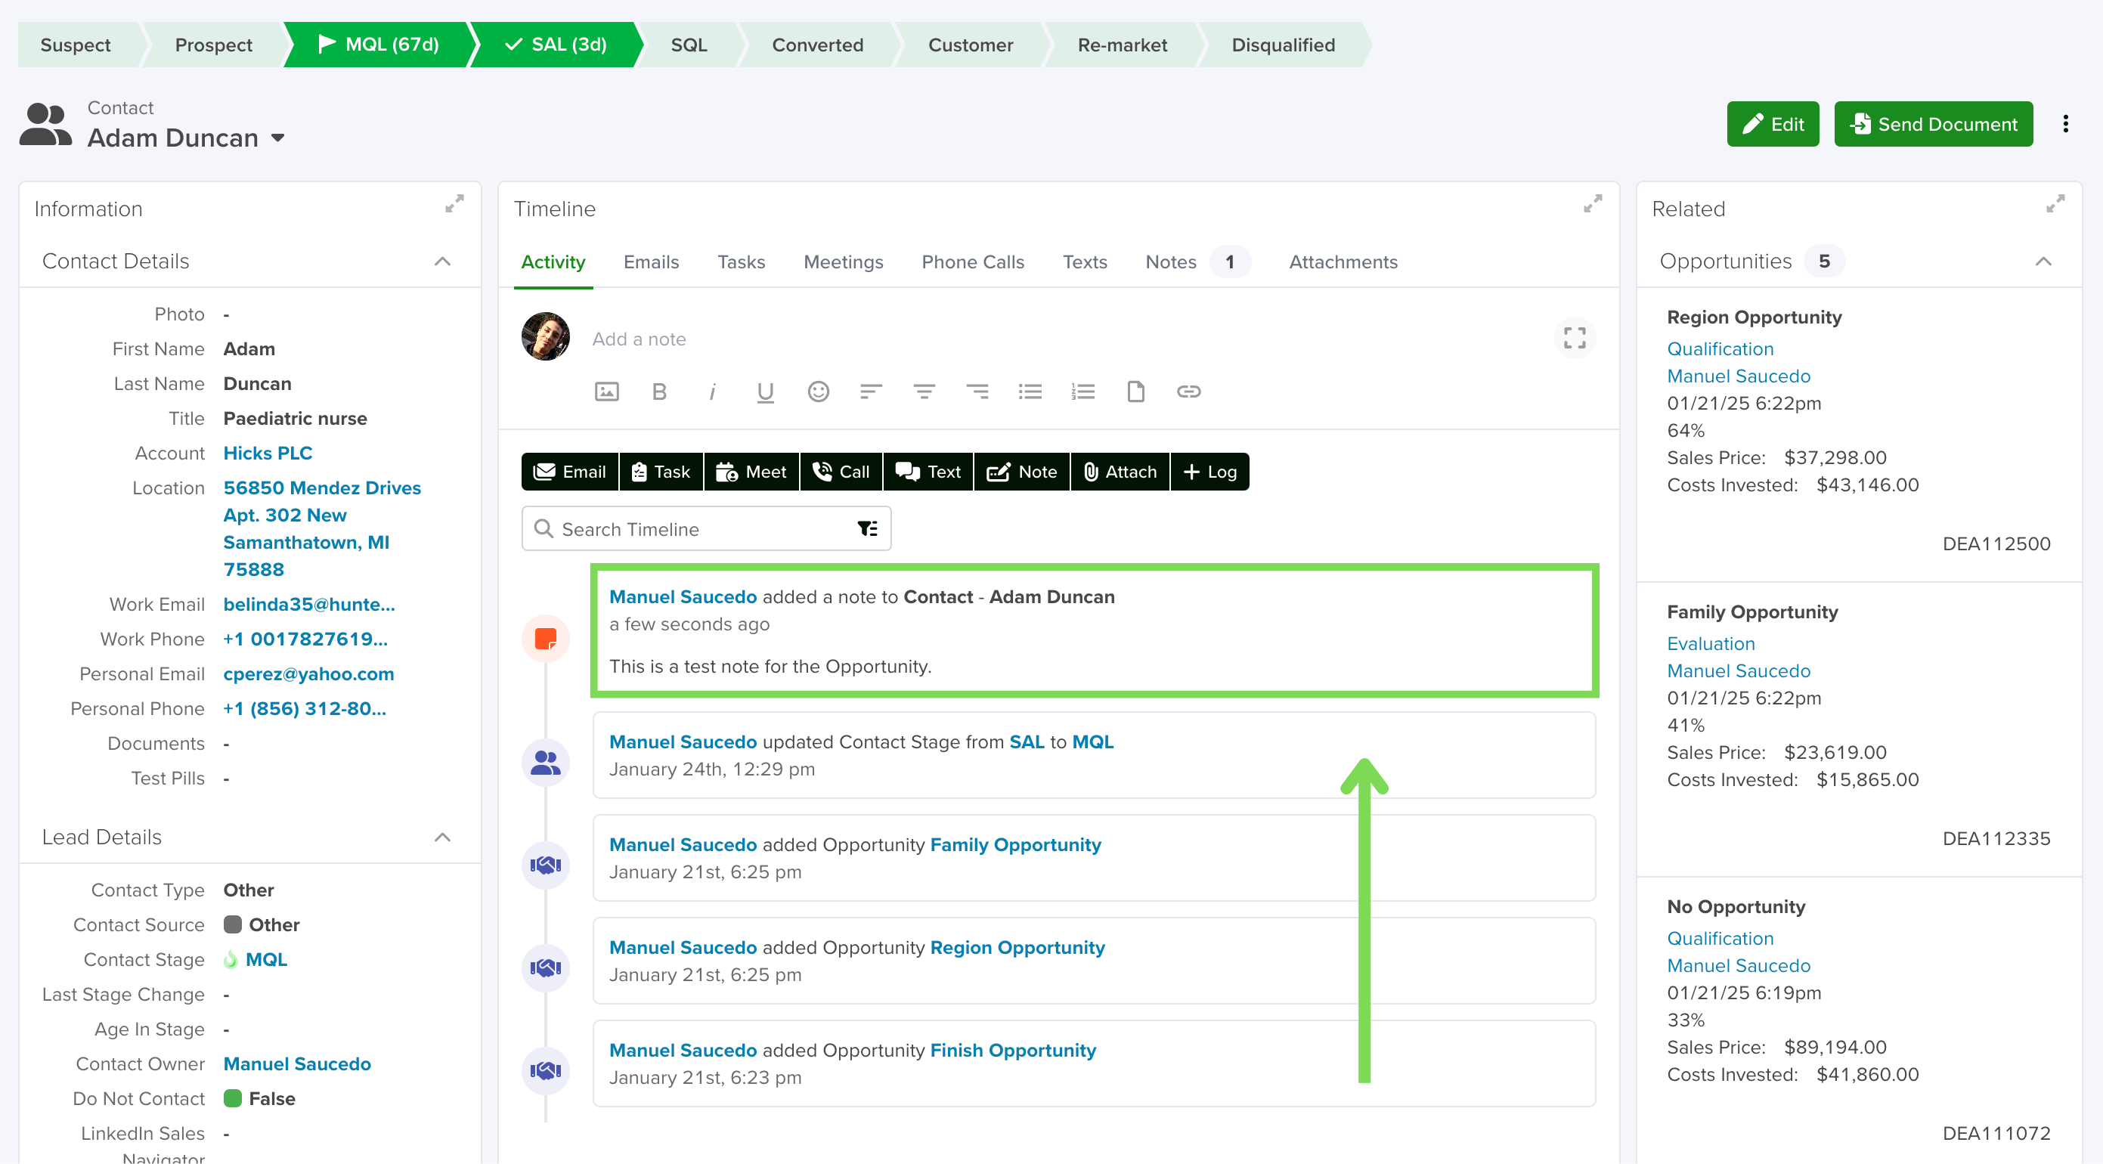Click the Log button in toolbar
This screenshot has width=2103, height=1164.
[1210, 472]
